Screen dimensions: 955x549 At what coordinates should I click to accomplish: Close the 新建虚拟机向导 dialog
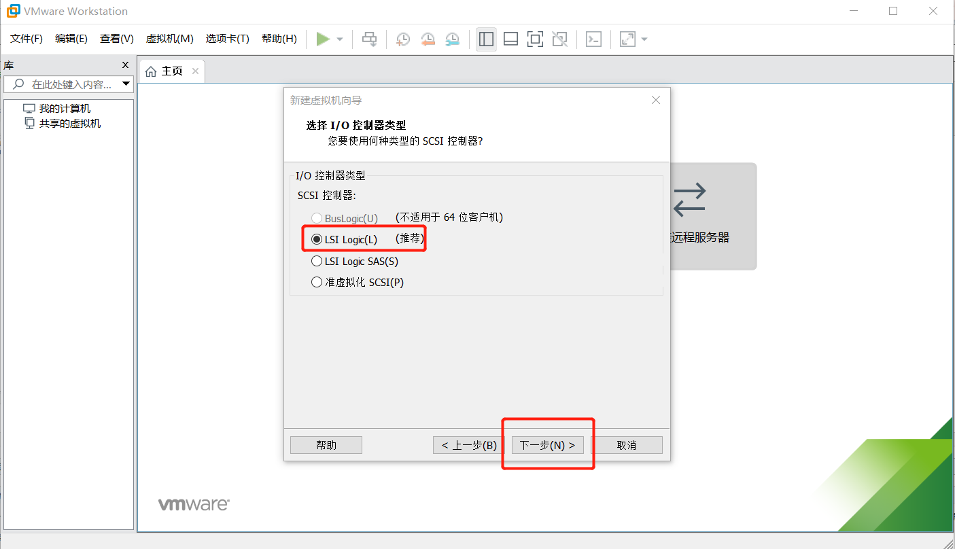coord(656,100)
